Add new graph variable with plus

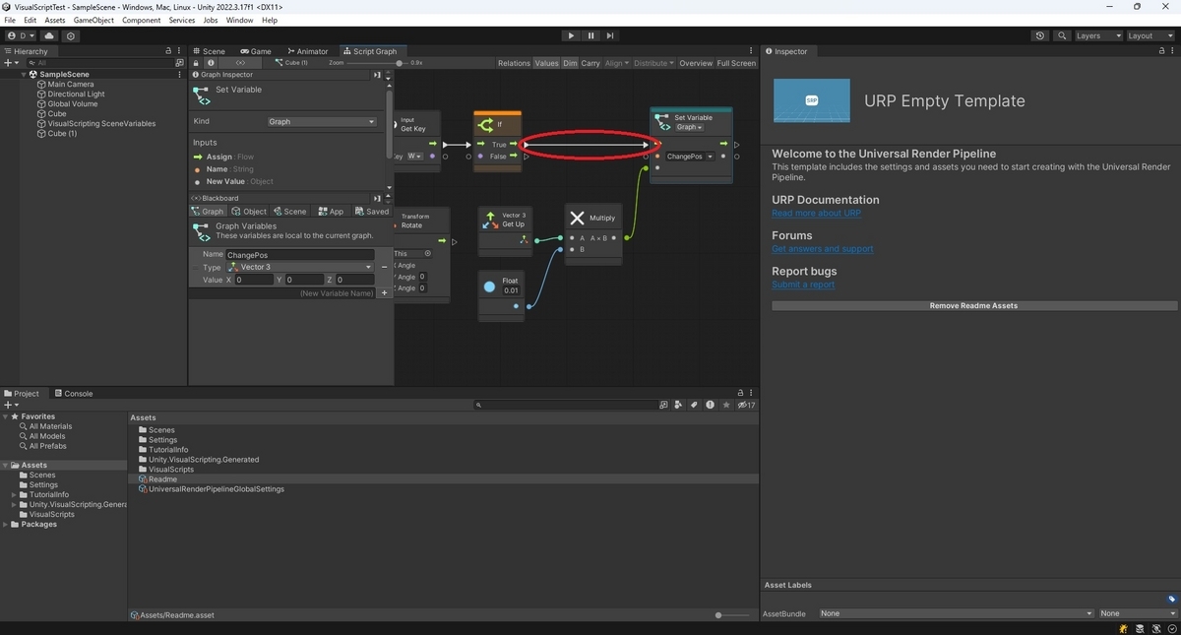pos(385,293)
